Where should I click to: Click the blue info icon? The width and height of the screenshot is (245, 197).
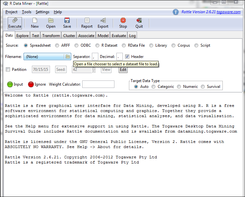click(x=176, y=12)
